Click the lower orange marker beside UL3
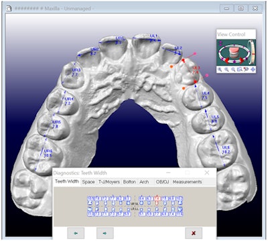Viewport: 268px width, 241px height. coord(184,88)
